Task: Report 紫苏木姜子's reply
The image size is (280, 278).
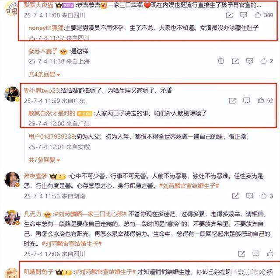Action: tap(221, 61)
